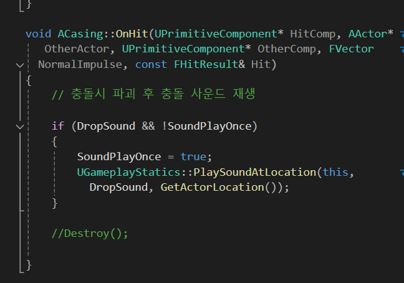This screenshot has height=283, width=404.
Task: Click "SoundPlayOnce" on the assignment line
Action: (x=119, y=156)
